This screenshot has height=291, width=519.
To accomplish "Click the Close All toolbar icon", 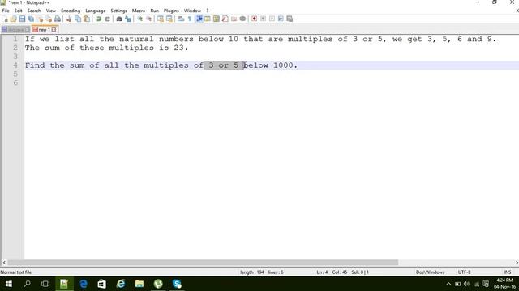I will (49, 19).
